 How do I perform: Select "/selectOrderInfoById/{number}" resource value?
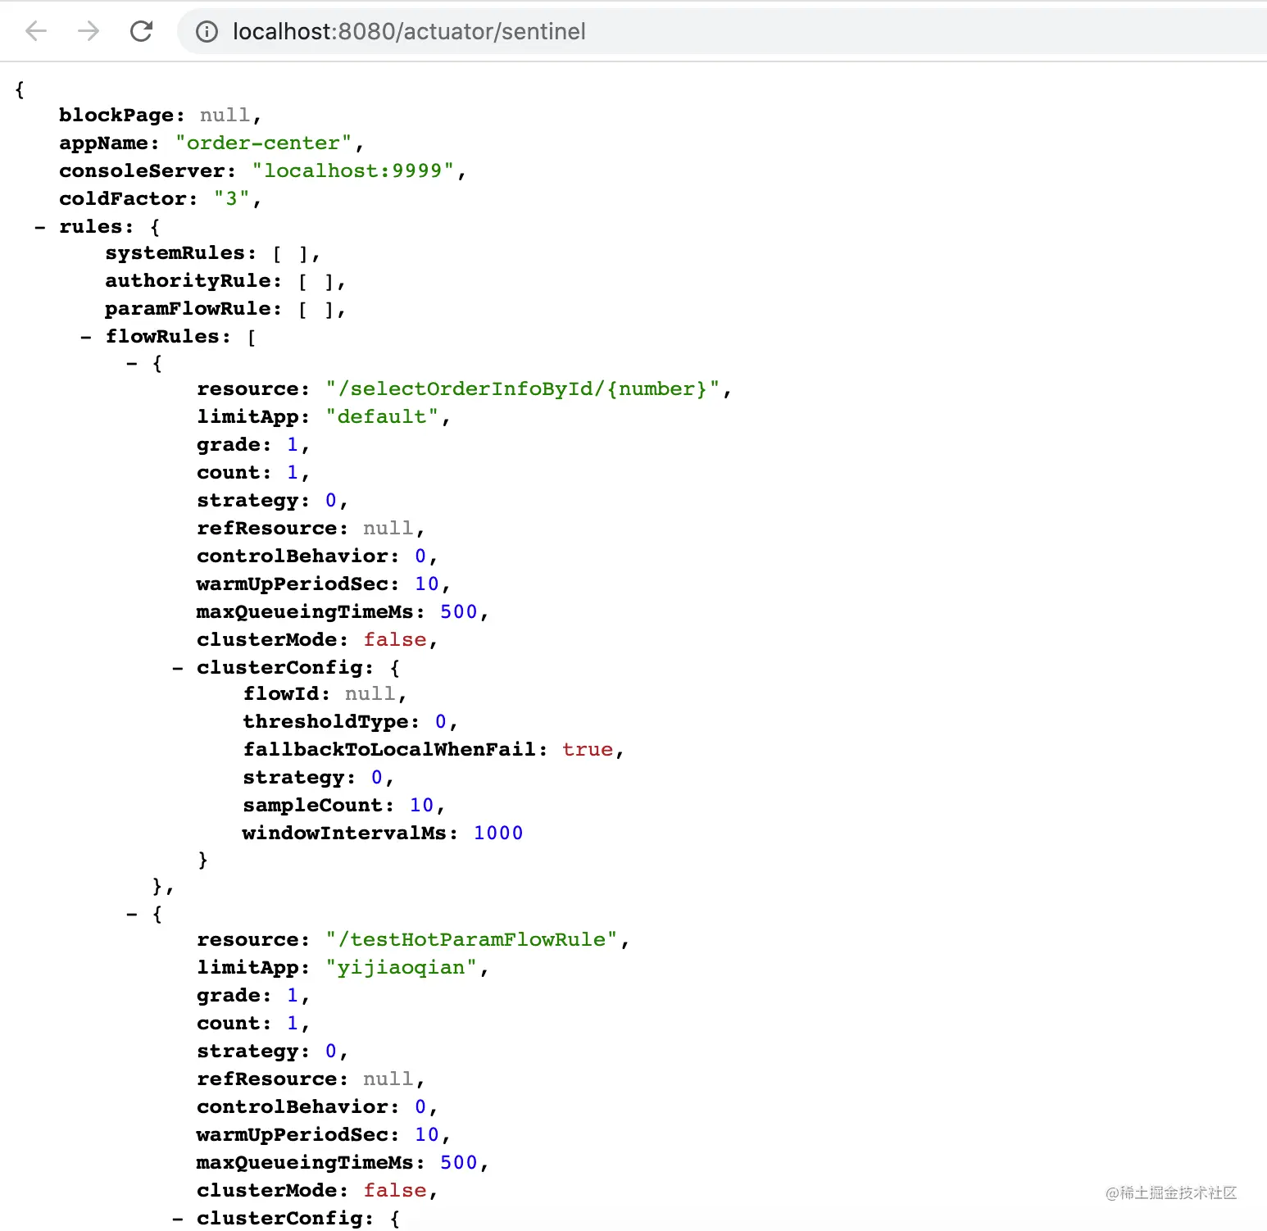[x=523, y=389]
